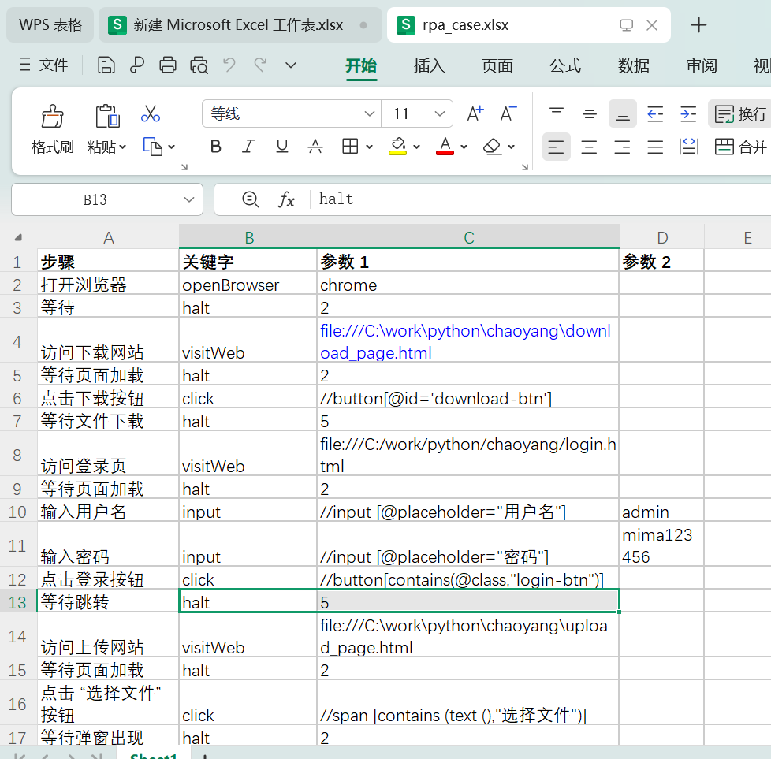Set Top Align vertical alignment

pos(556,113)
